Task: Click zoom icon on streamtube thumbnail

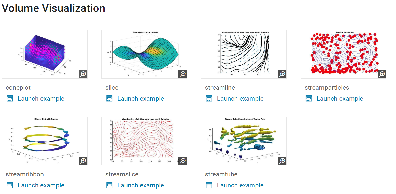Action: coord(282,161)
